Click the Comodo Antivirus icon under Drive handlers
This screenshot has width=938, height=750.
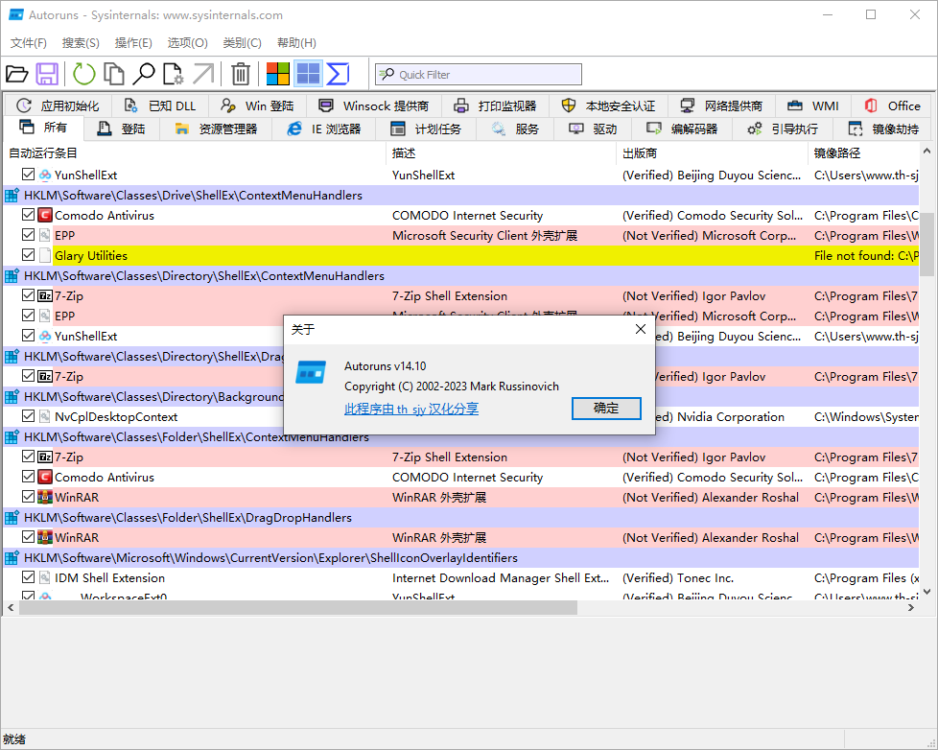[x=45, y=215]
